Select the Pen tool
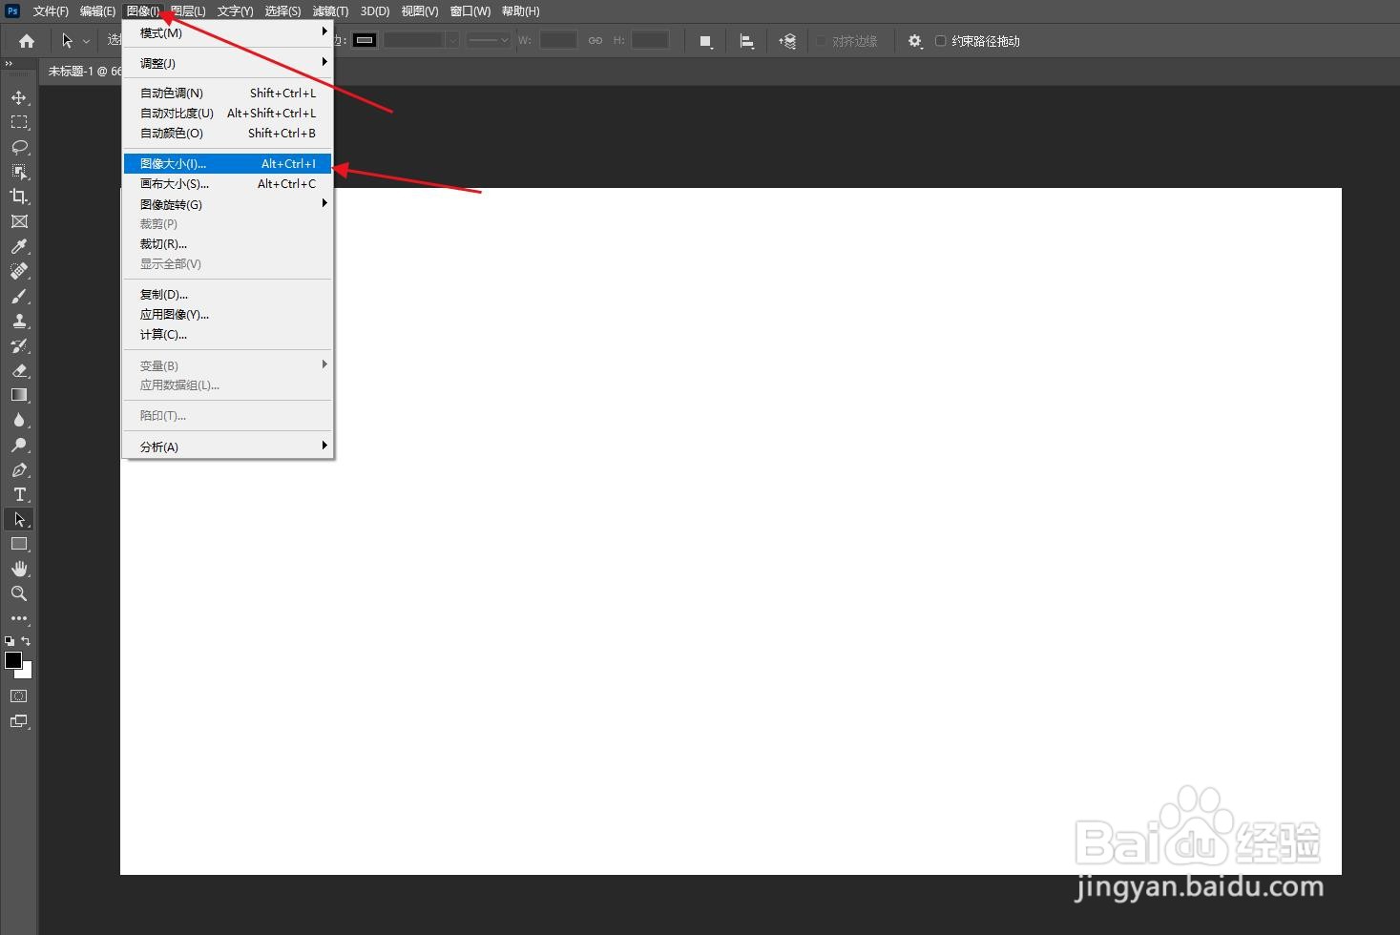The height and width of the screenshot is (935, 1400). (19, 469)
